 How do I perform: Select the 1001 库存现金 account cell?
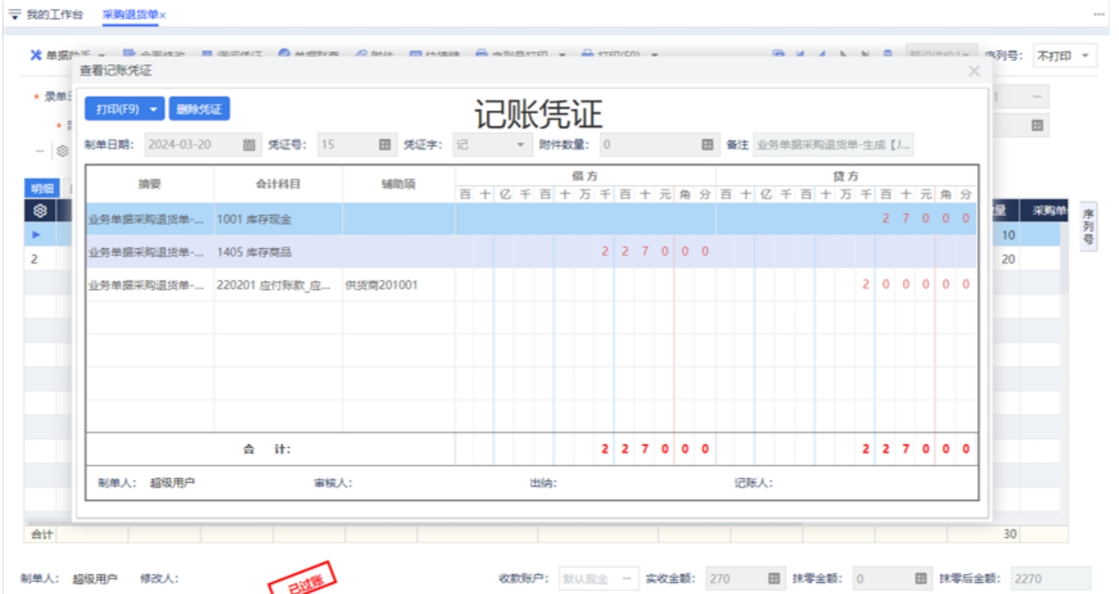coord(278,219)
